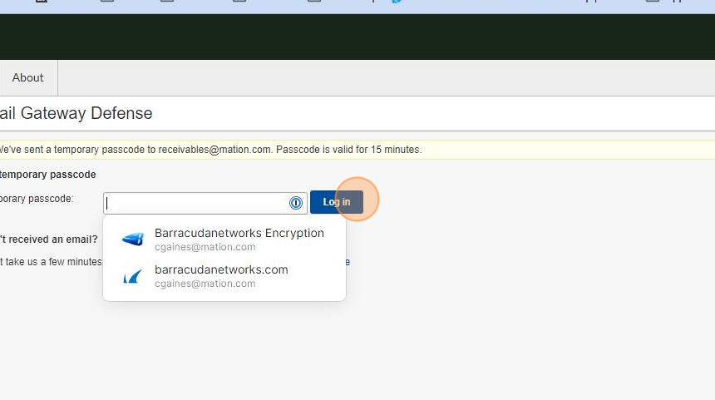
Task: Click the Log in button
Action: (337, 202)
